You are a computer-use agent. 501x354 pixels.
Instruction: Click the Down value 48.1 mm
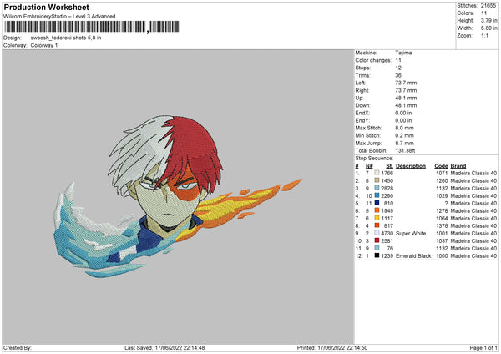tap(406, 105)
